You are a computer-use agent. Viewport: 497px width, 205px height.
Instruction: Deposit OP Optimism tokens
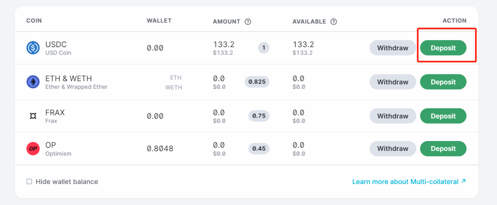pos(443,148)
